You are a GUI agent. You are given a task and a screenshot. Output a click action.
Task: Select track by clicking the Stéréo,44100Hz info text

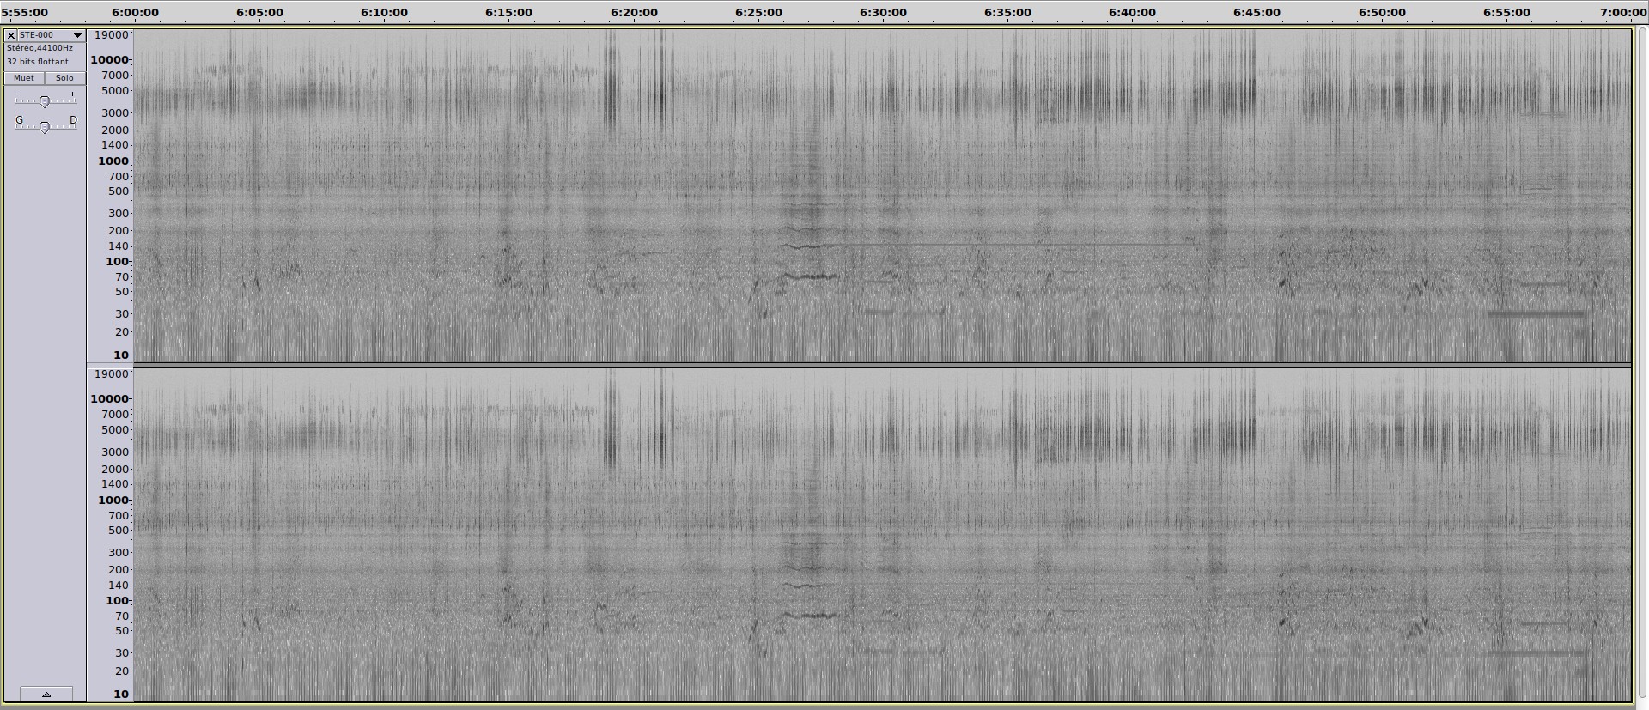pyautogui.click(x=40, y=48)
